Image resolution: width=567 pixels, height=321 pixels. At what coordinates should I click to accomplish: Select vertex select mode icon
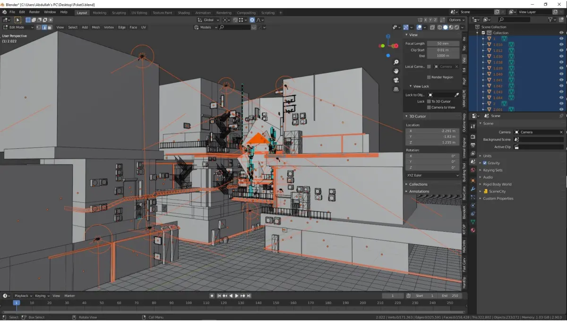pos(39,27)
